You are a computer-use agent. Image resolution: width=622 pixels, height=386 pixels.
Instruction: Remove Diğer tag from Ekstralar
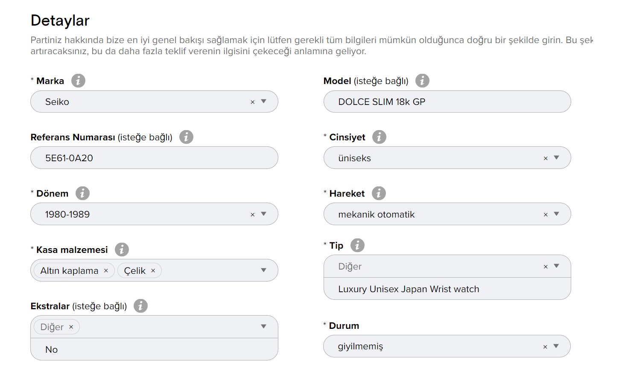71,327
